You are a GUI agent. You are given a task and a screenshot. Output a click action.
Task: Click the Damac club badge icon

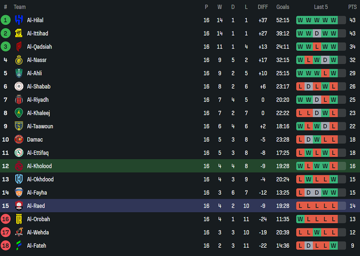[19, 139]
